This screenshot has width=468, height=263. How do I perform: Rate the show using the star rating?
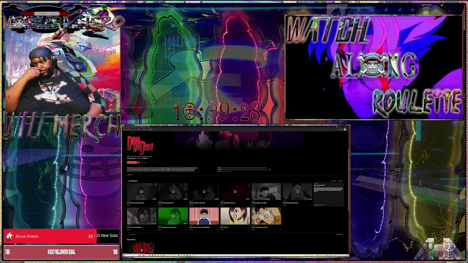click(131, 159)
